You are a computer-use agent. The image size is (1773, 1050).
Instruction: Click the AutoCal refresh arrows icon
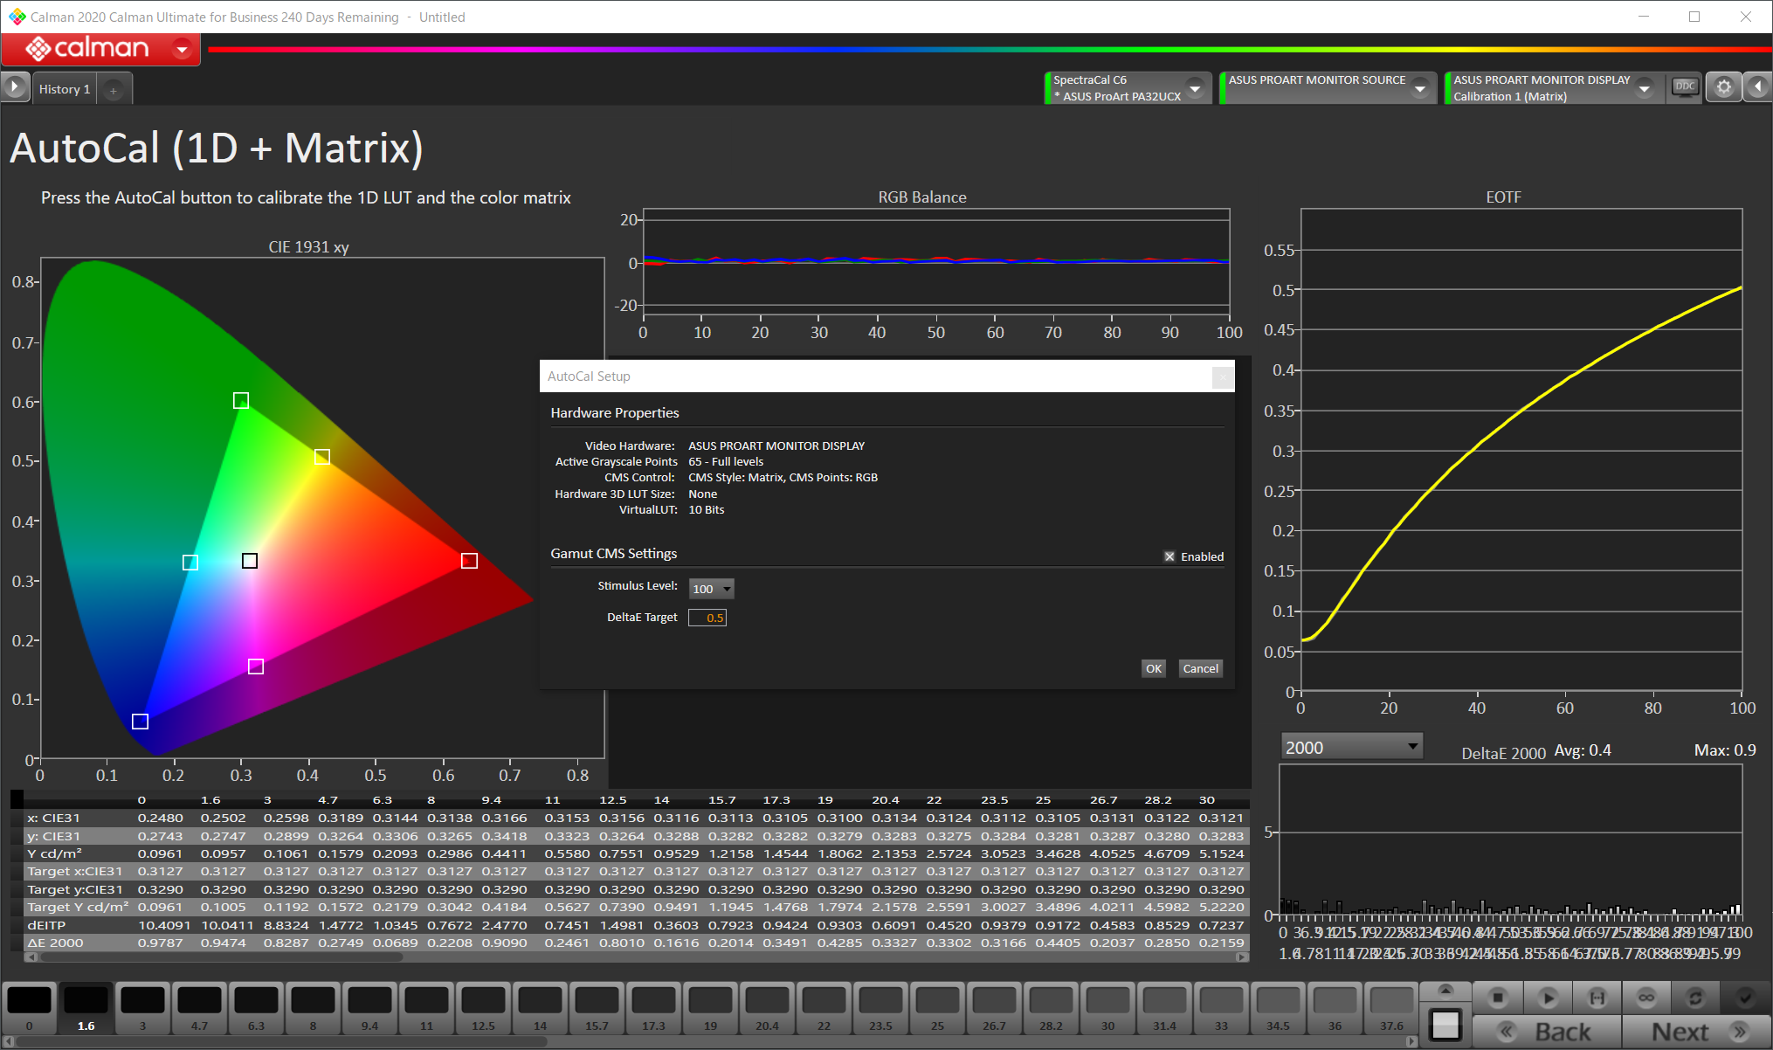tap(1695, 997)
